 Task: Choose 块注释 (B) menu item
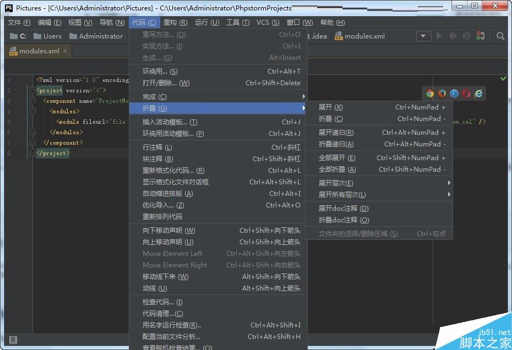[219, 158]
